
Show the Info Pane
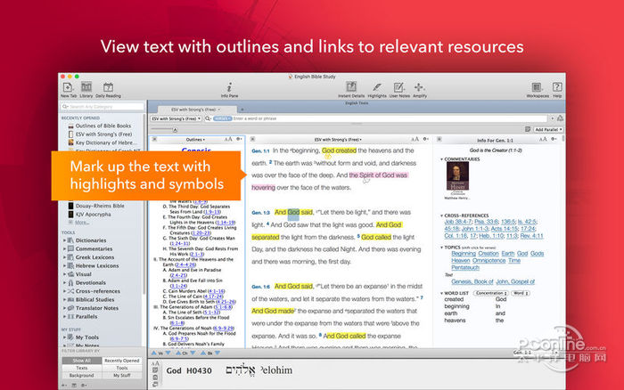229,87
